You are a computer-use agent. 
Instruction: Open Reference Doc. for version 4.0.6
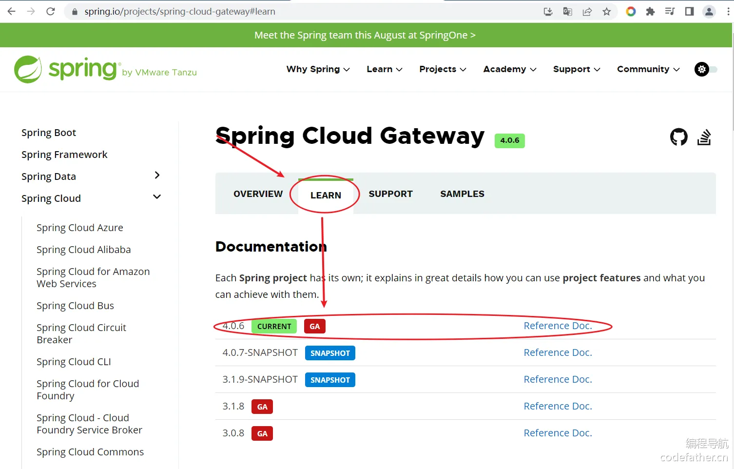(x=558, y=326)
